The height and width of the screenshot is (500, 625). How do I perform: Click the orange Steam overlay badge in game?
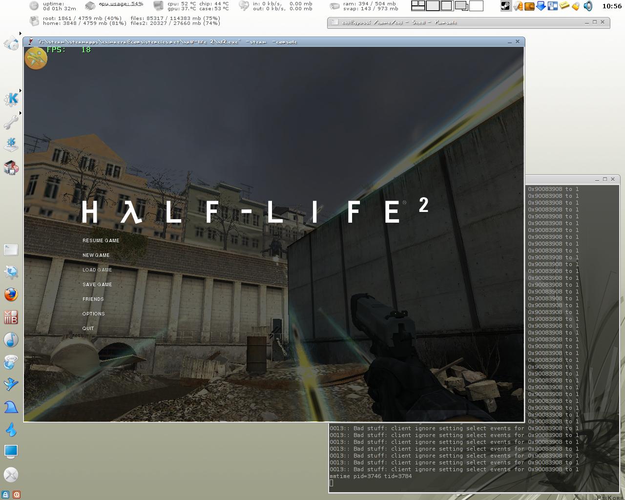[x=36, y=58]
